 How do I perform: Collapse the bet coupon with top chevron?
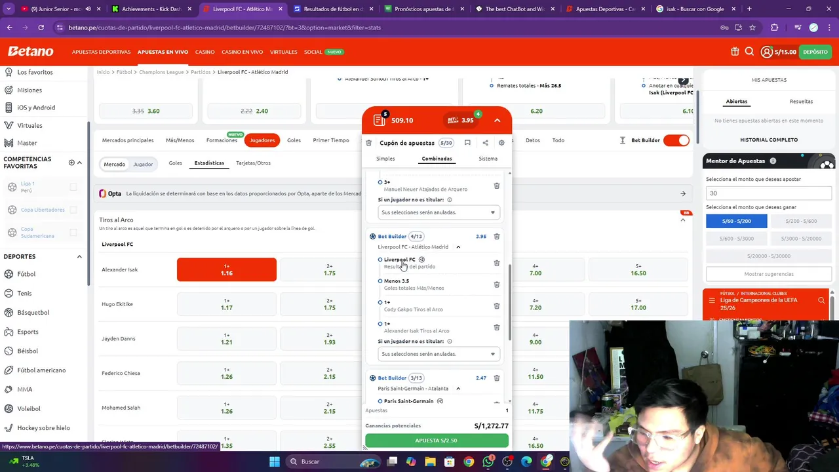click(497, 121)
